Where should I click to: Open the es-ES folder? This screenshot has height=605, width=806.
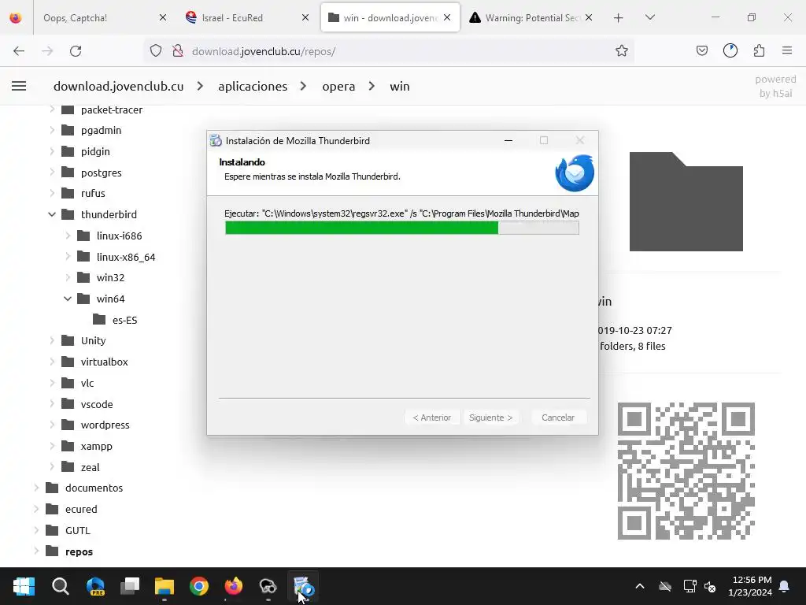pyautogui.click(x=124, y=320)
